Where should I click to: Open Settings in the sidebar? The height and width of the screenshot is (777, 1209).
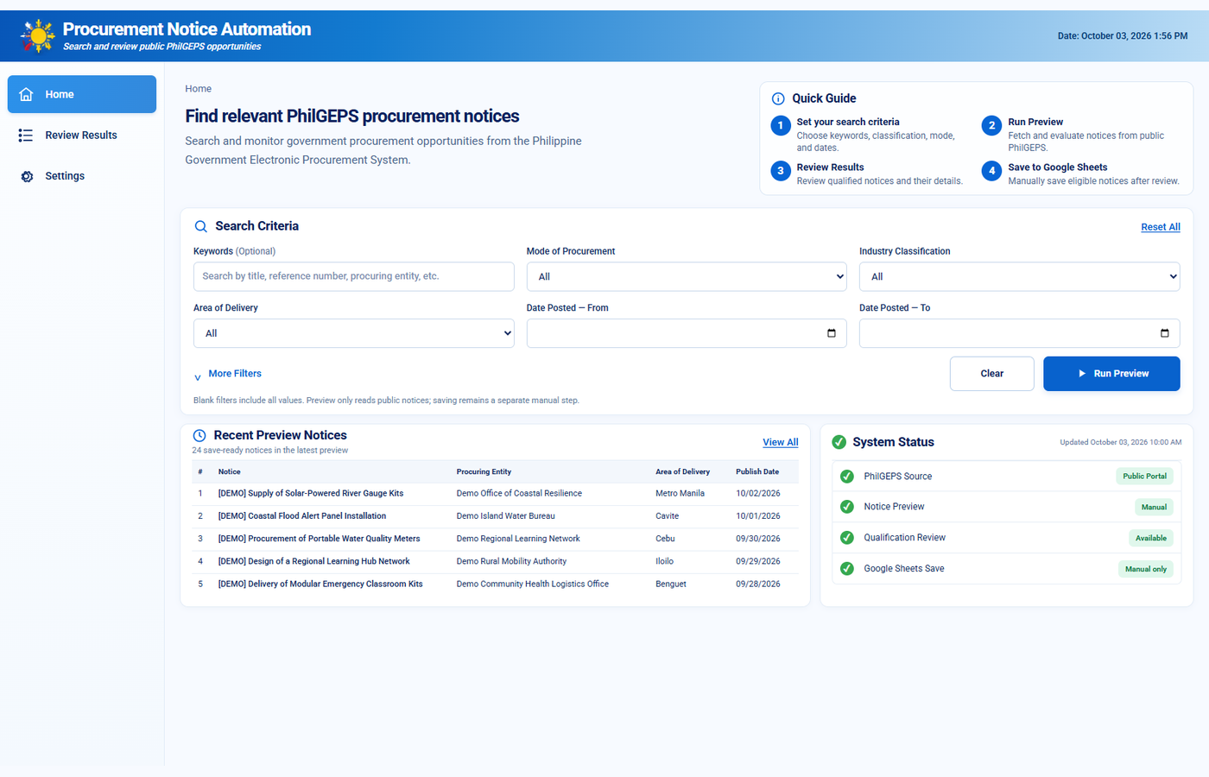[82, 176]
